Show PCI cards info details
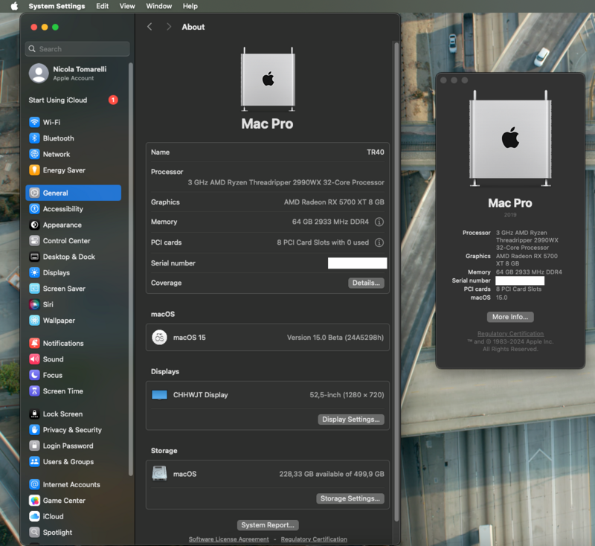595x546 pixels. (x=379, y=243)
